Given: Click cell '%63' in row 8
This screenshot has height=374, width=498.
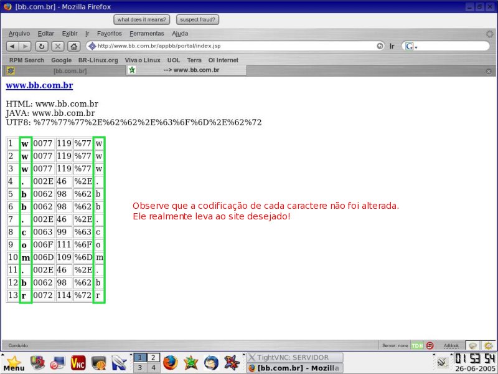Looking at the screenshot, I should point(83,232).
